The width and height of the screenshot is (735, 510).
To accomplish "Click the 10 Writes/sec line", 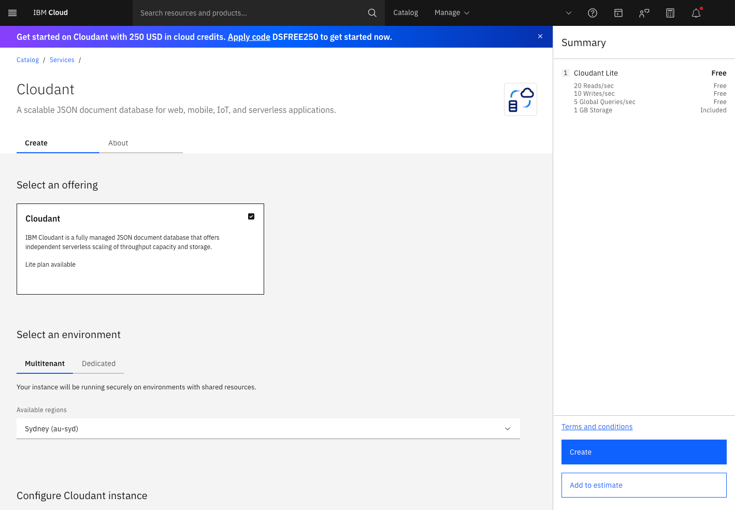I will [x=594, y=94].
